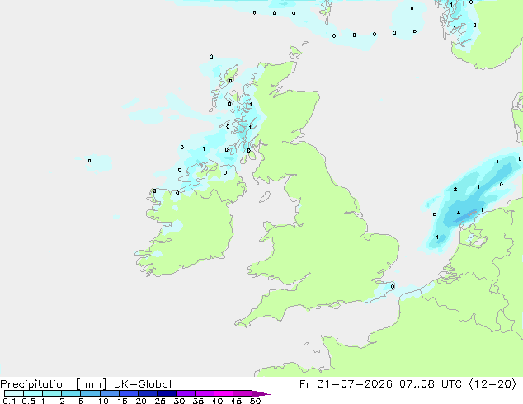Select the 35–40 mm legend color swatch
The image size is (523, 404).
[x=205, y=393]
